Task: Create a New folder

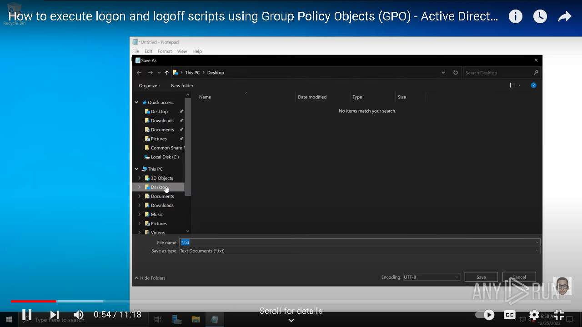Action: pyautogui.click(x=182, y=85)
